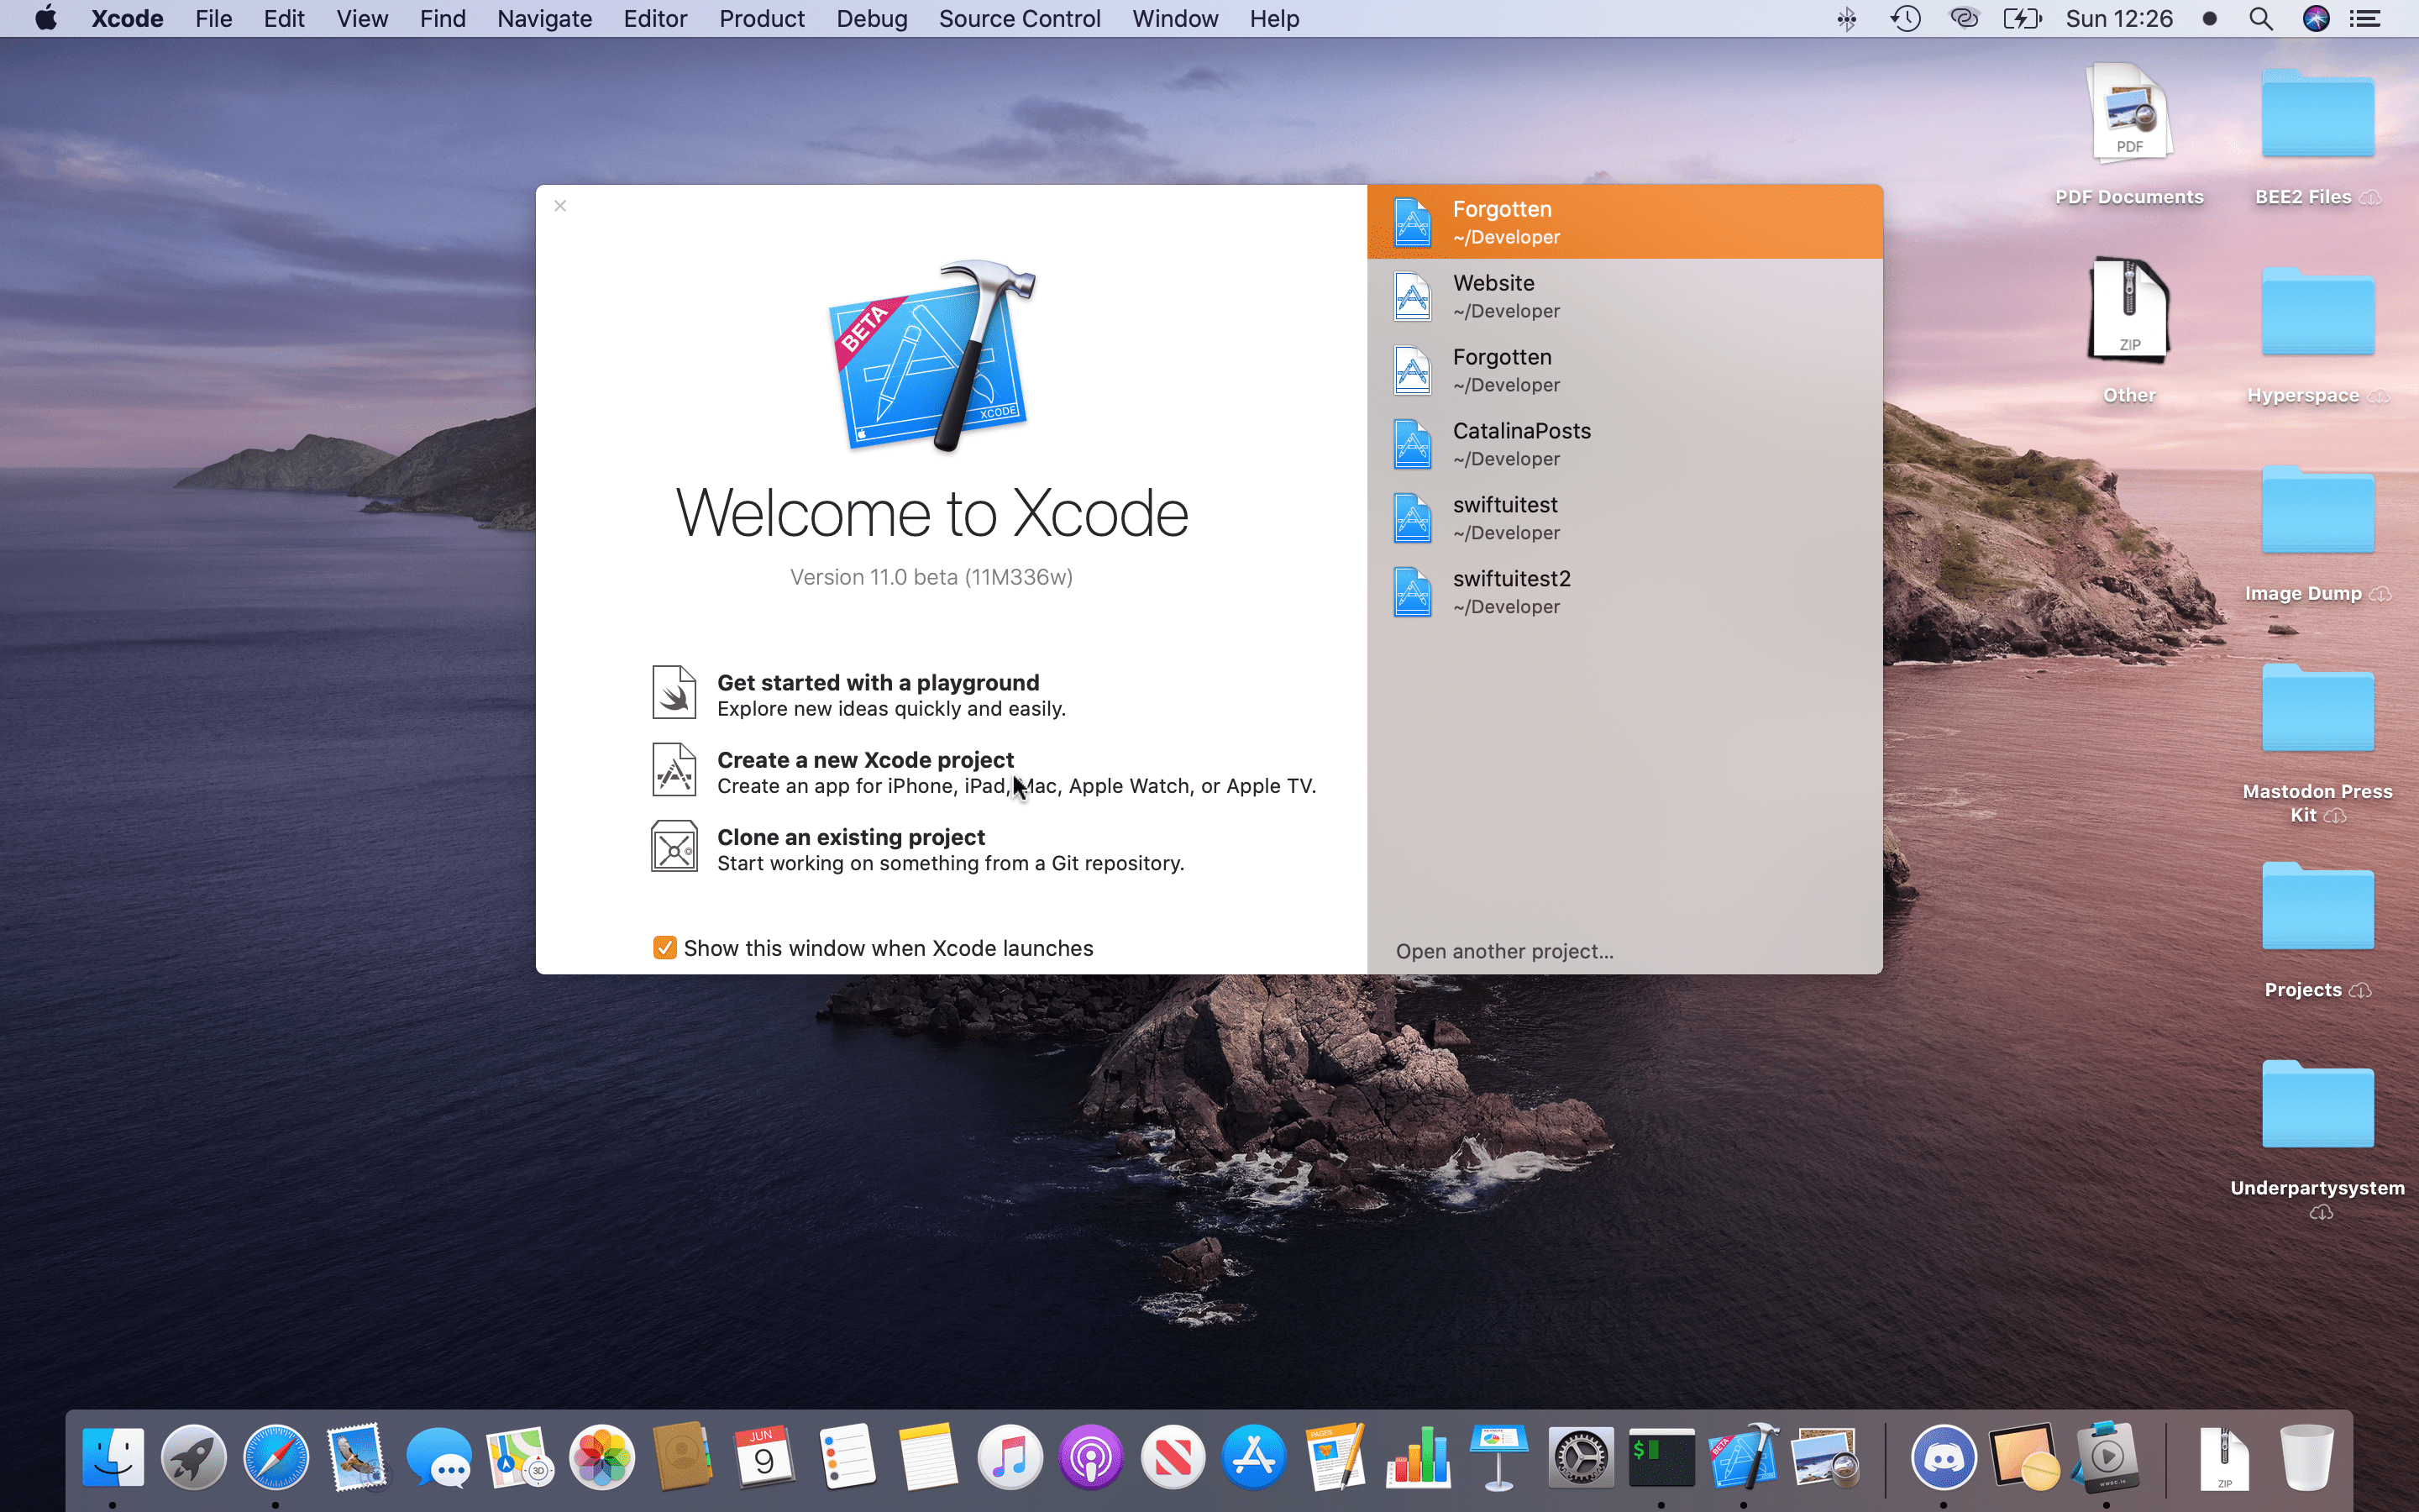Open the Swift playground icon in Welcome window
The height and width of the screenshot is (1512, 2419).
coord(674,693)
